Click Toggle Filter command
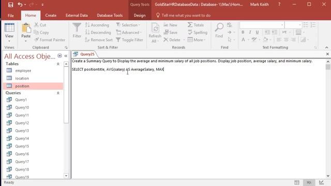 point(130,40)
